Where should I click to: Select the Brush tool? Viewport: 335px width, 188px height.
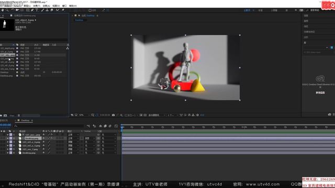[x=42, y=10]
